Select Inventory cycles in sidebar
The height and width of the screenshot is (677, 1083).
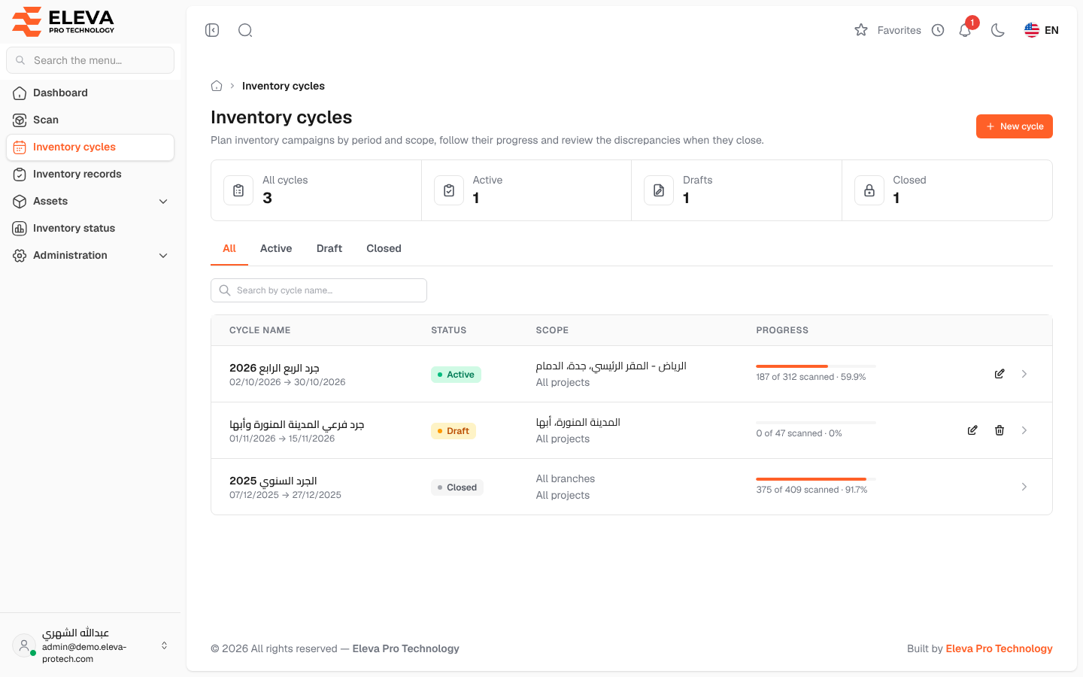tap(90, 147)
